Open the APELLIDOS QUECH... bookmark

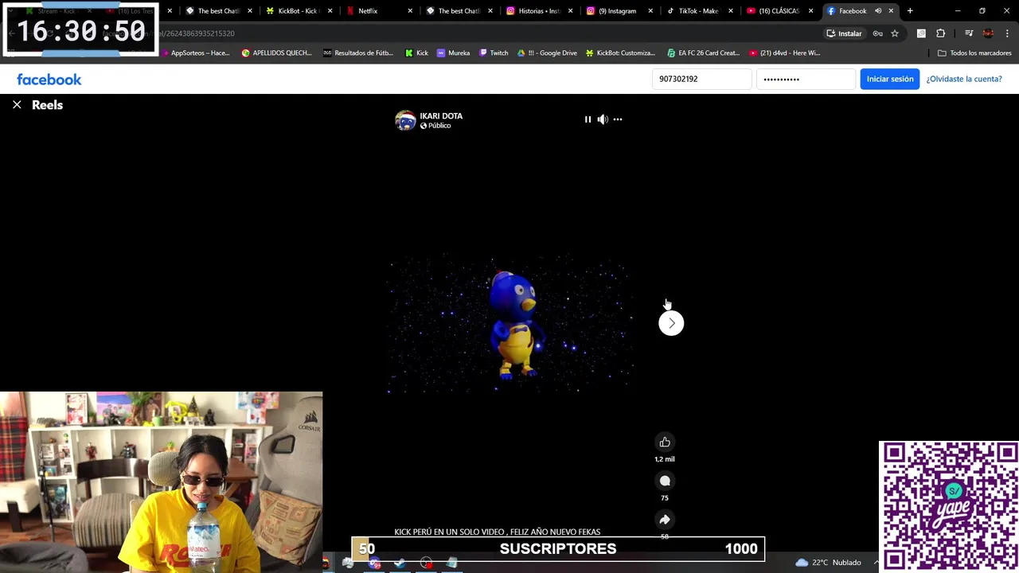tap(276, 53)
